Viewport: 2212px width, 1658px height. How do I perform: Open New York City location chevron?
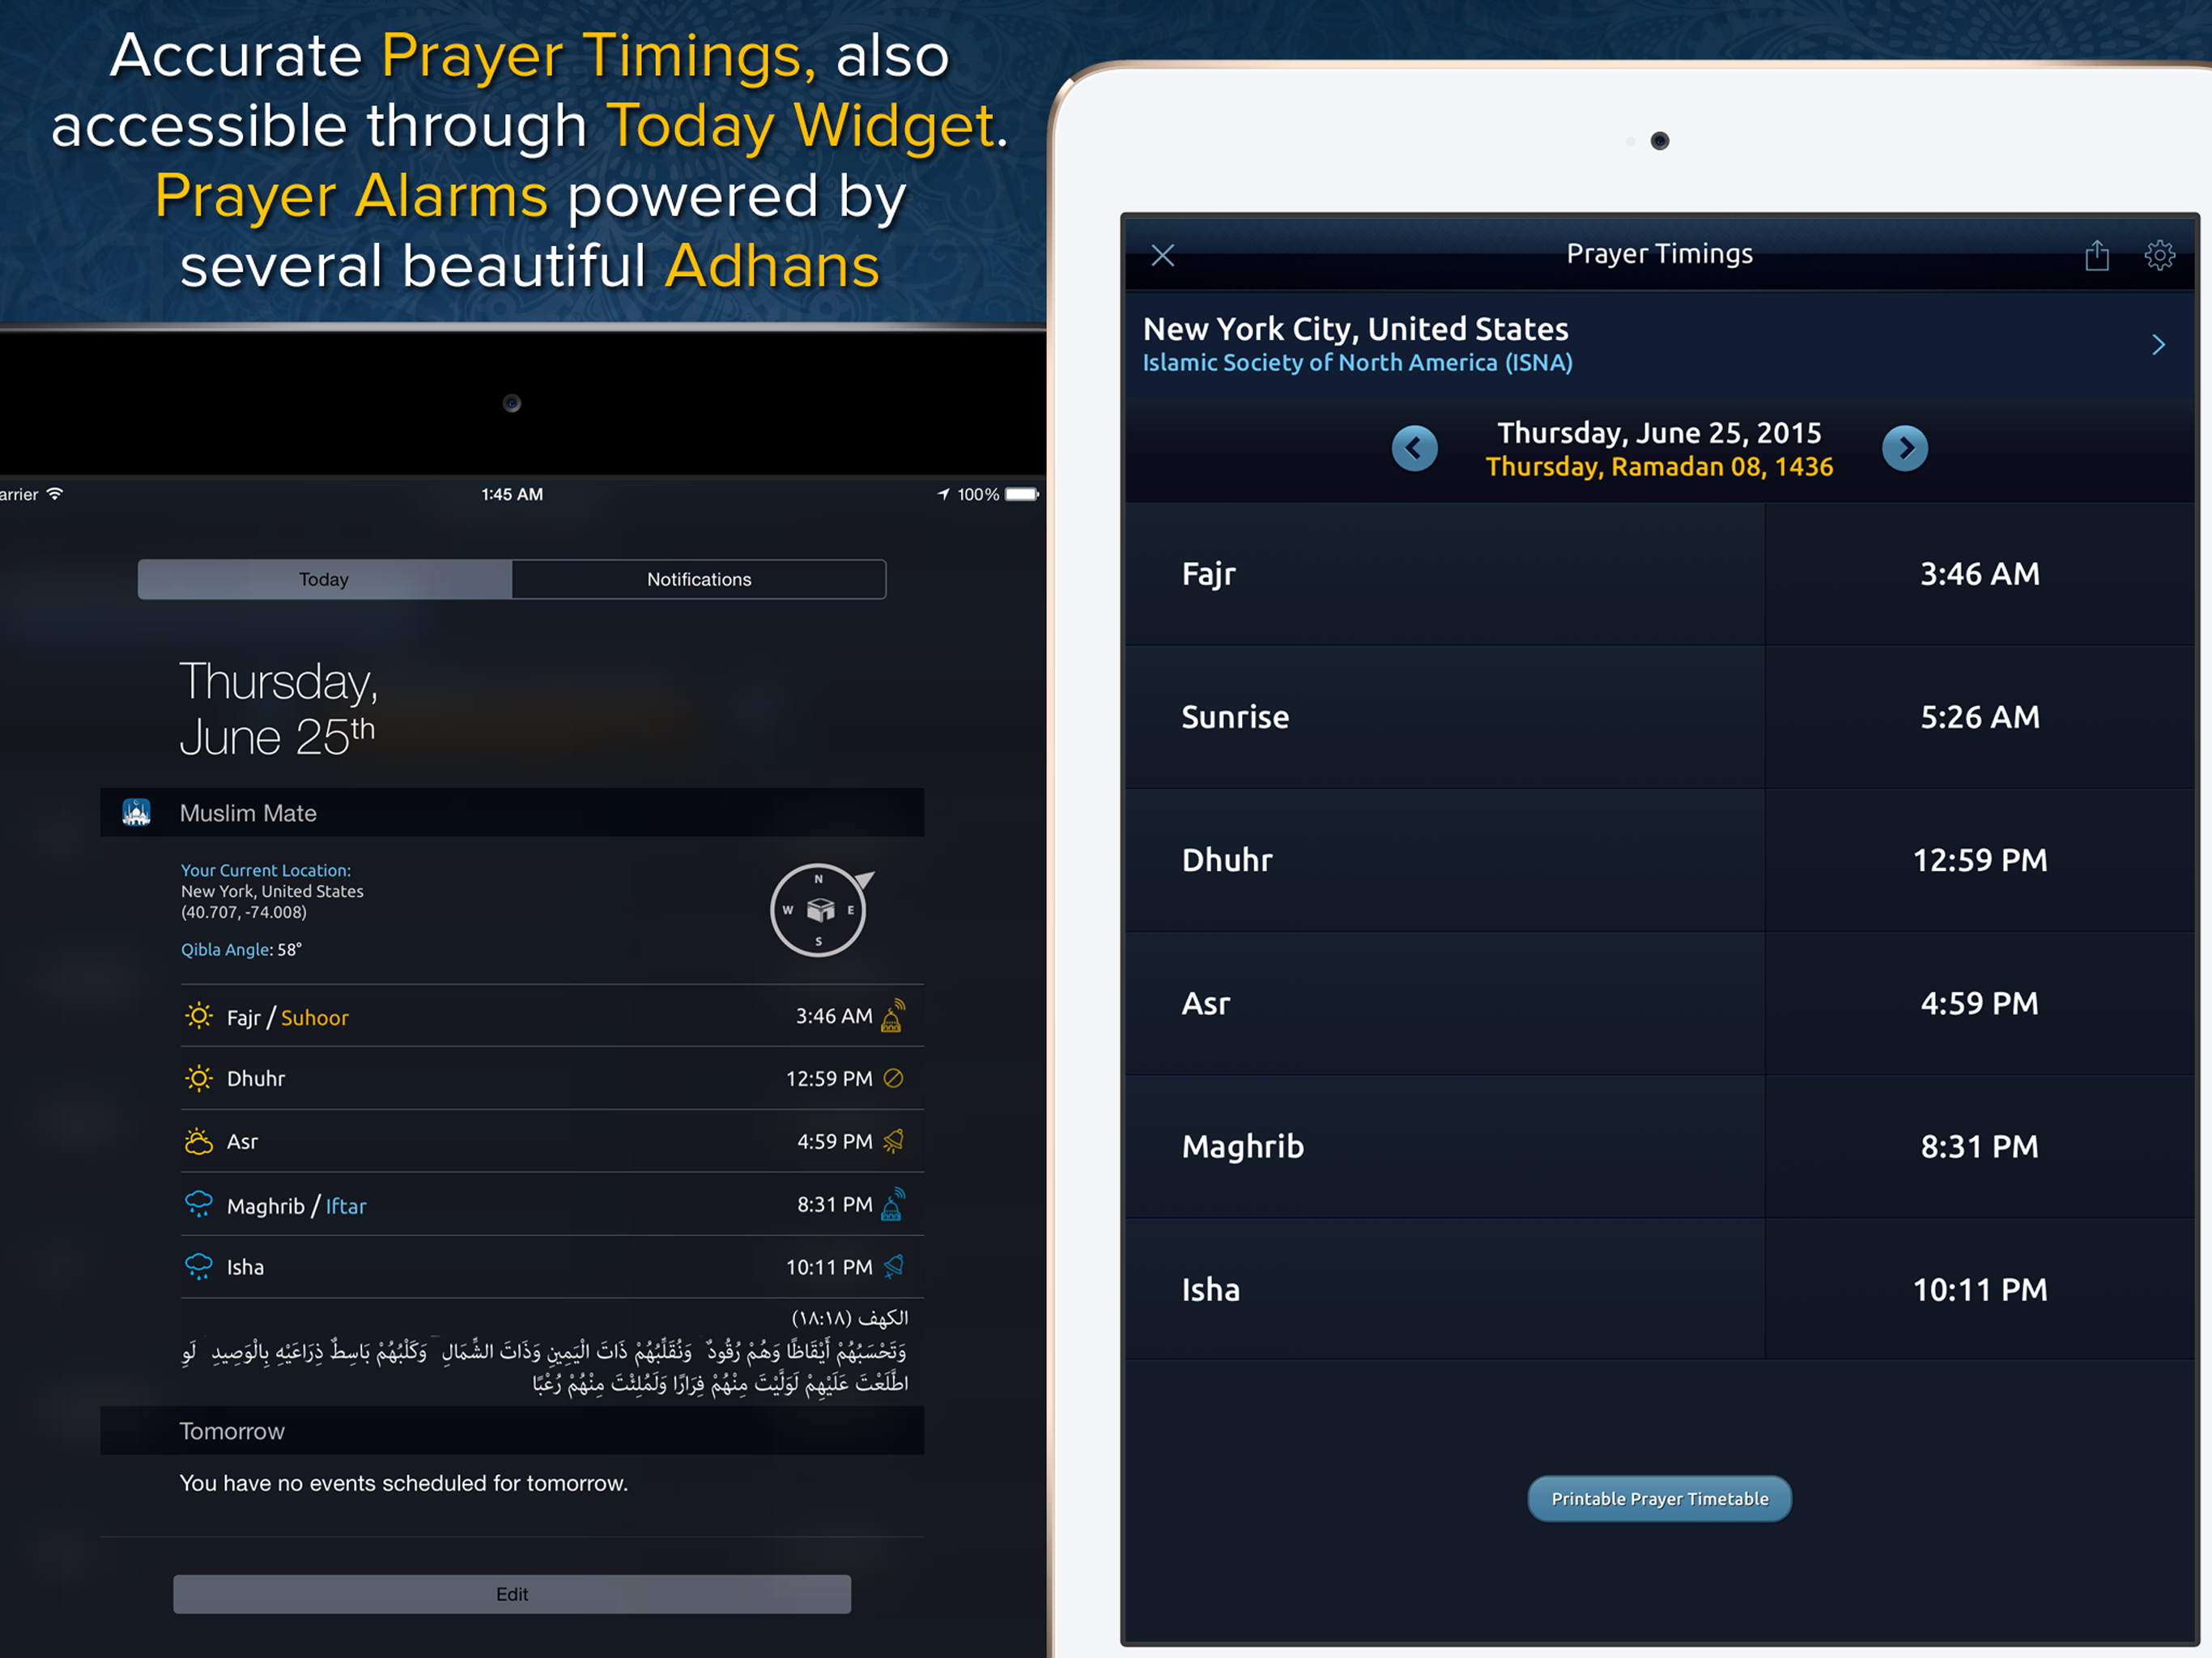[2158, 345]
